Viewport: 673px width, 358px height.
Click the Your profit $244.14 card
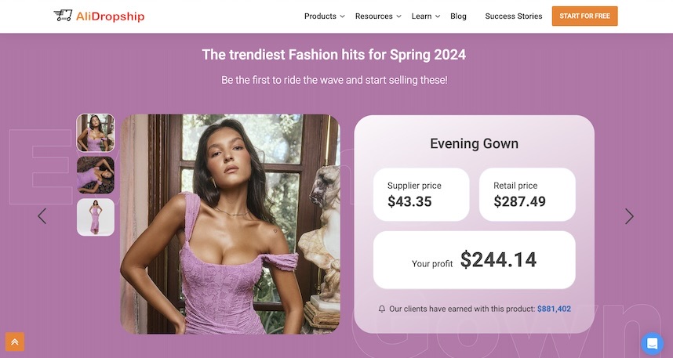tap(474, 260)
